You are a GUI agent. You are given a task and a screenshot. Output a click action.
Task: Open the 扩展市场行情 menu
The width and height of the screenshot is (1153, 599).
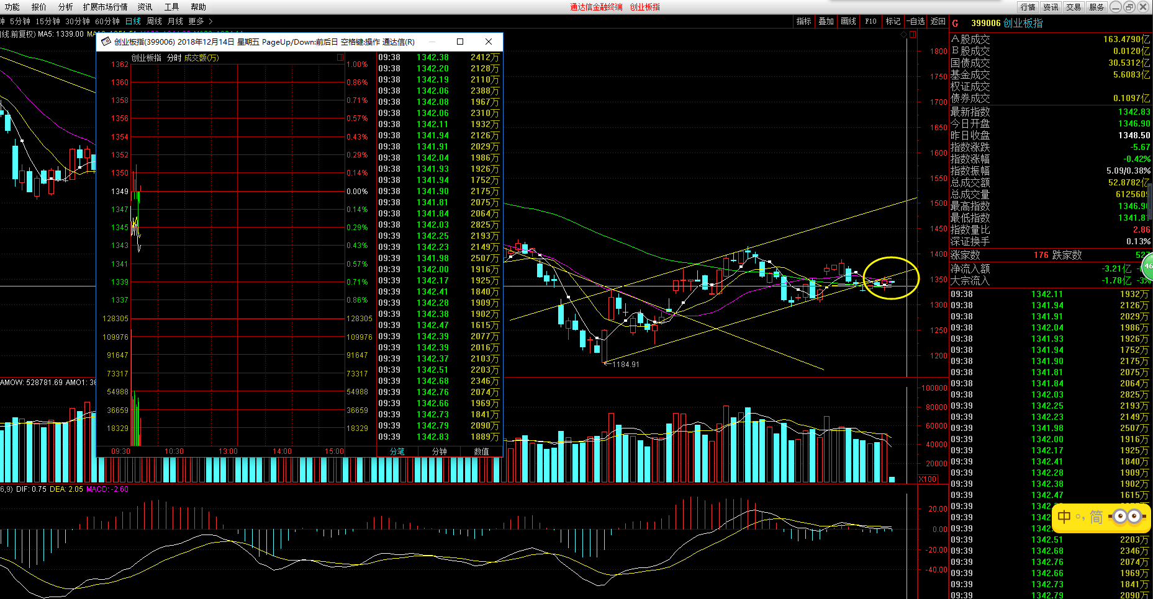pyautogui.click(x=105, y=7)
